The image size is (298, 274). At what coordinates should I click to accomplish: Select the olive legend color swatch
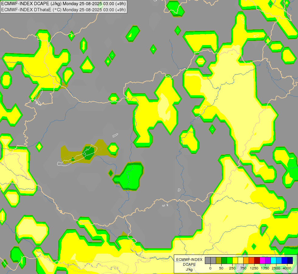[219, 260]
